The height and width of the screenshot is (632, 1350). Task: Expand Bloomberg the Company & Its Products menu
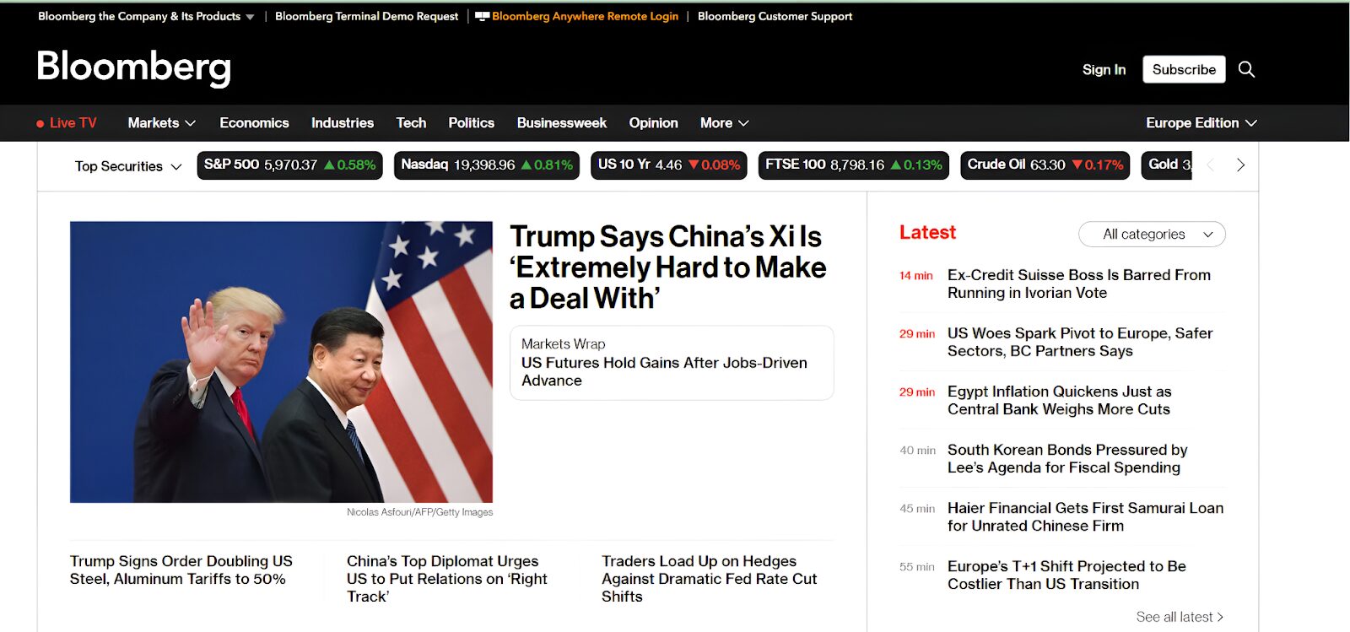tap(145, 16)
